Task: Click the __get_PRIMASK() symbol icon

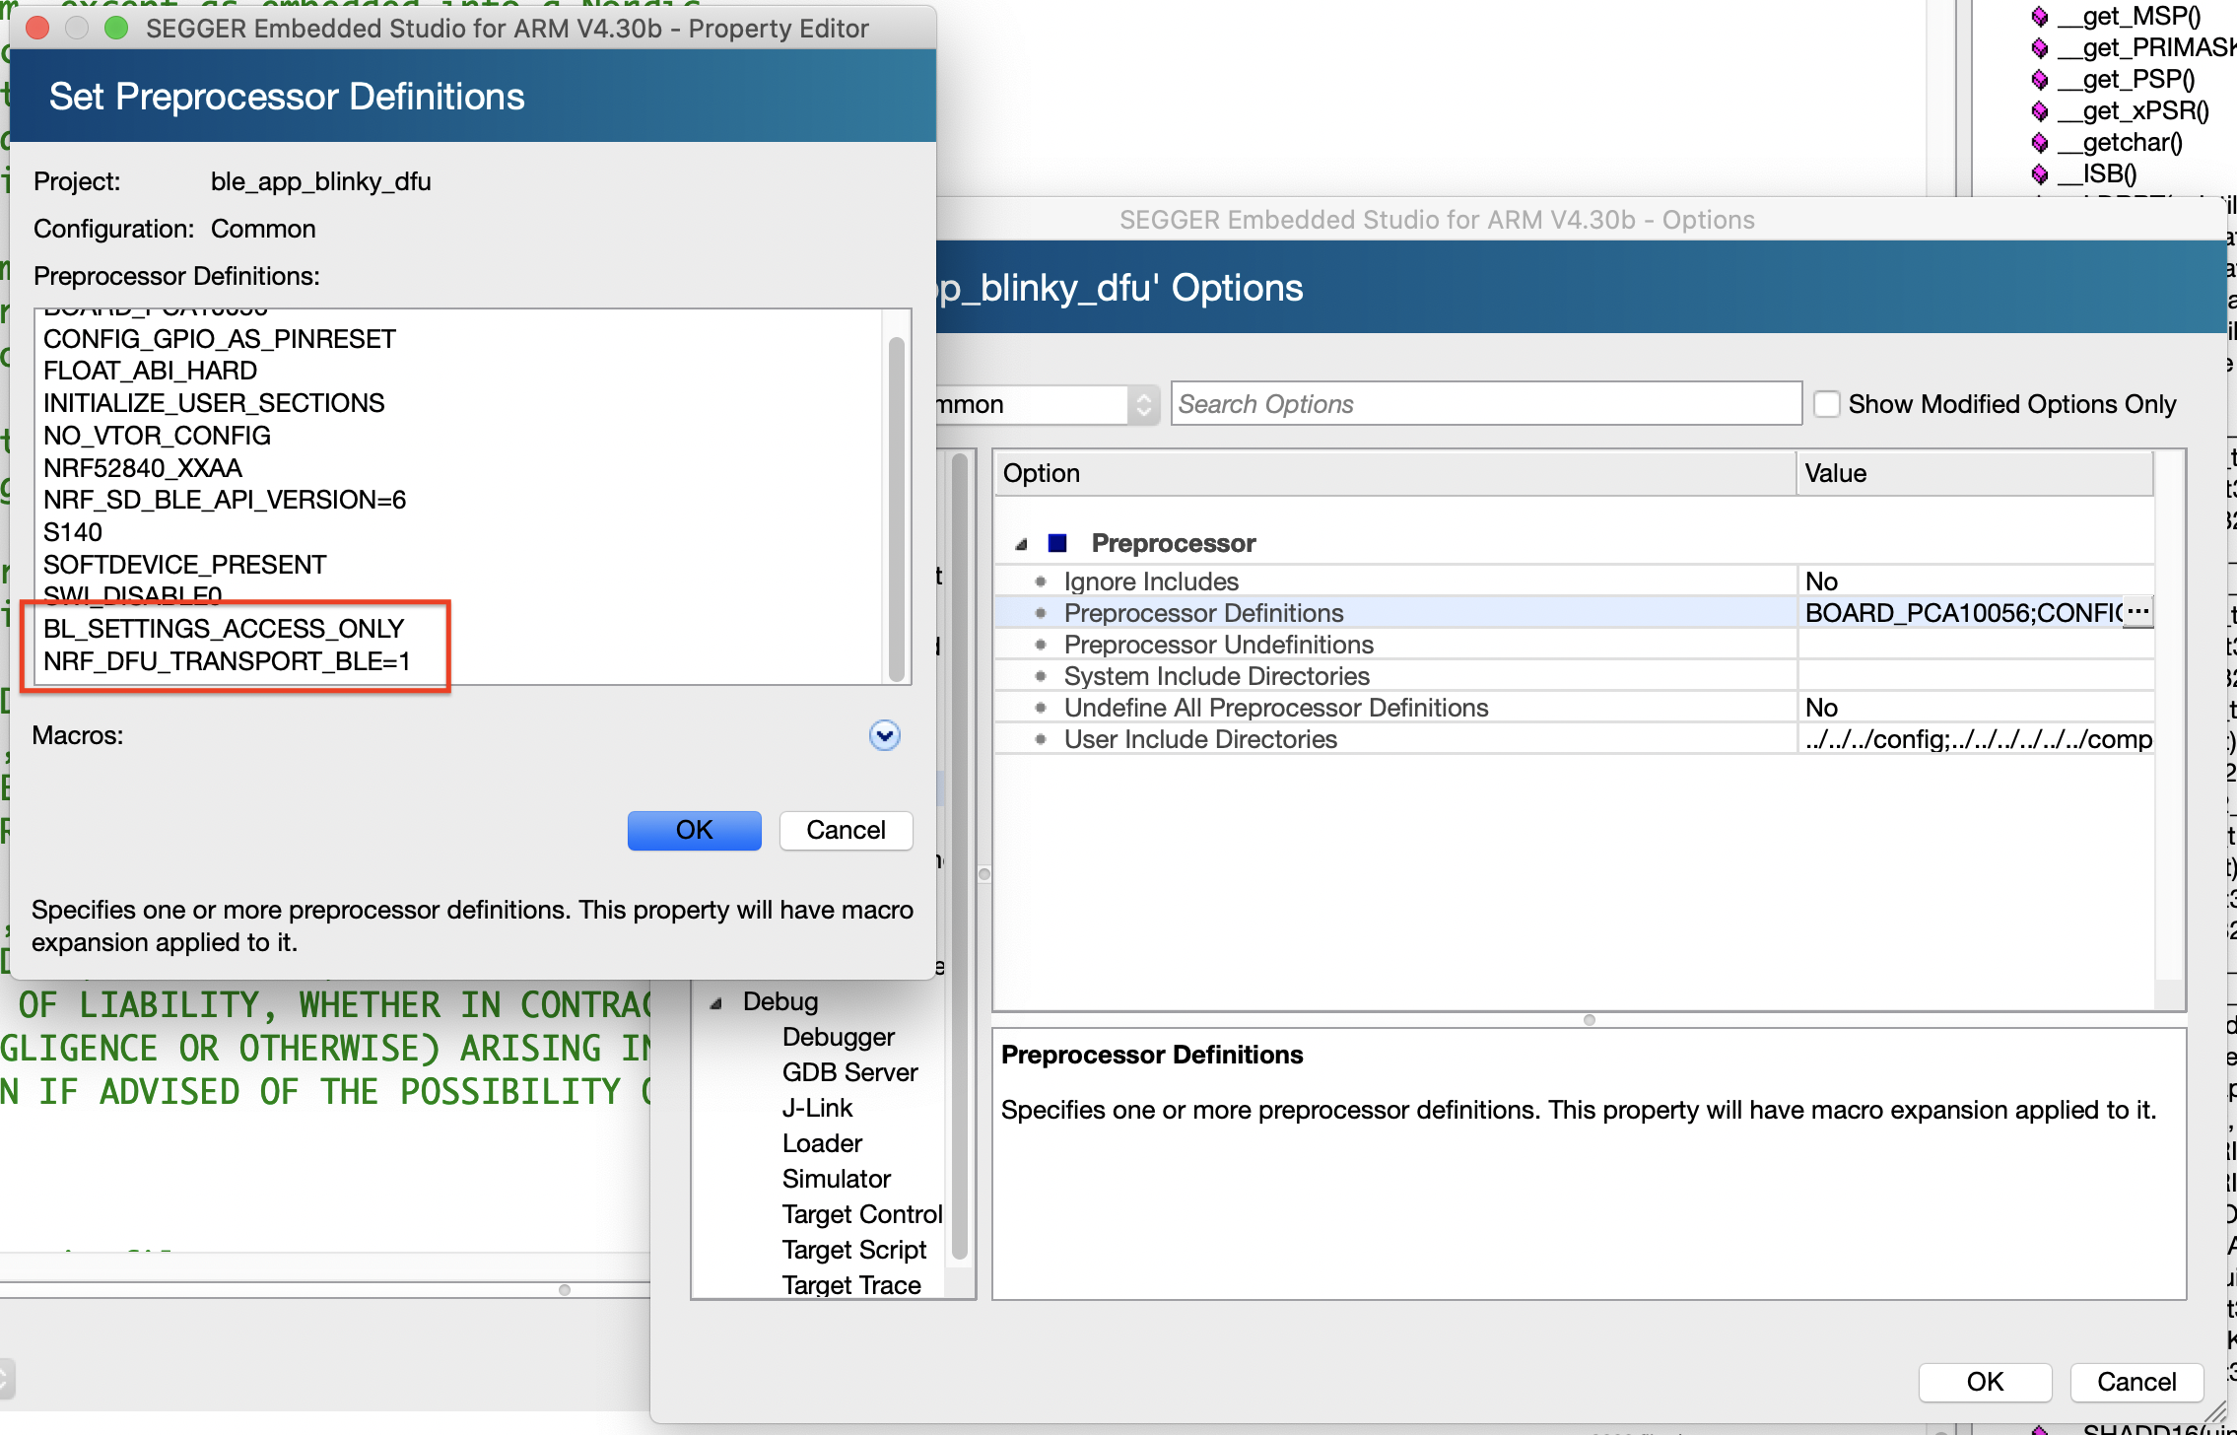Action: 2042,47
